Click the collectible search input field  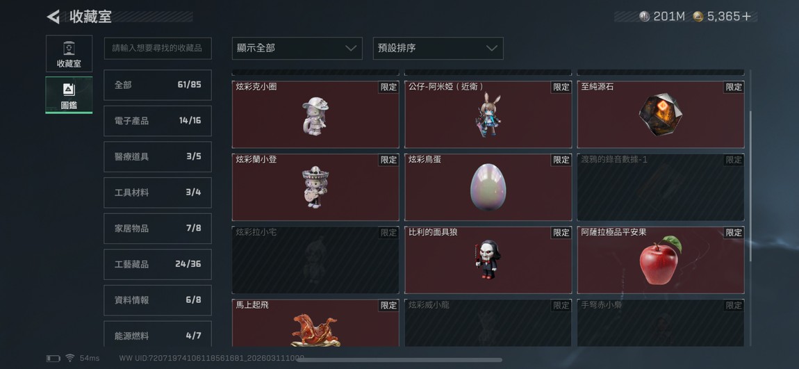[x=158, y=48]
